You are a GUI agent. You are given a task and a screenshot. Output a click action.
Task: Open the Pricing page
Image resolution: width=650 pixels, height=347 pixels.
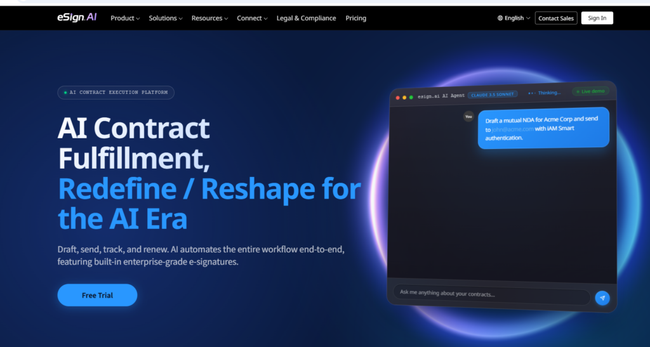point(355,18)
